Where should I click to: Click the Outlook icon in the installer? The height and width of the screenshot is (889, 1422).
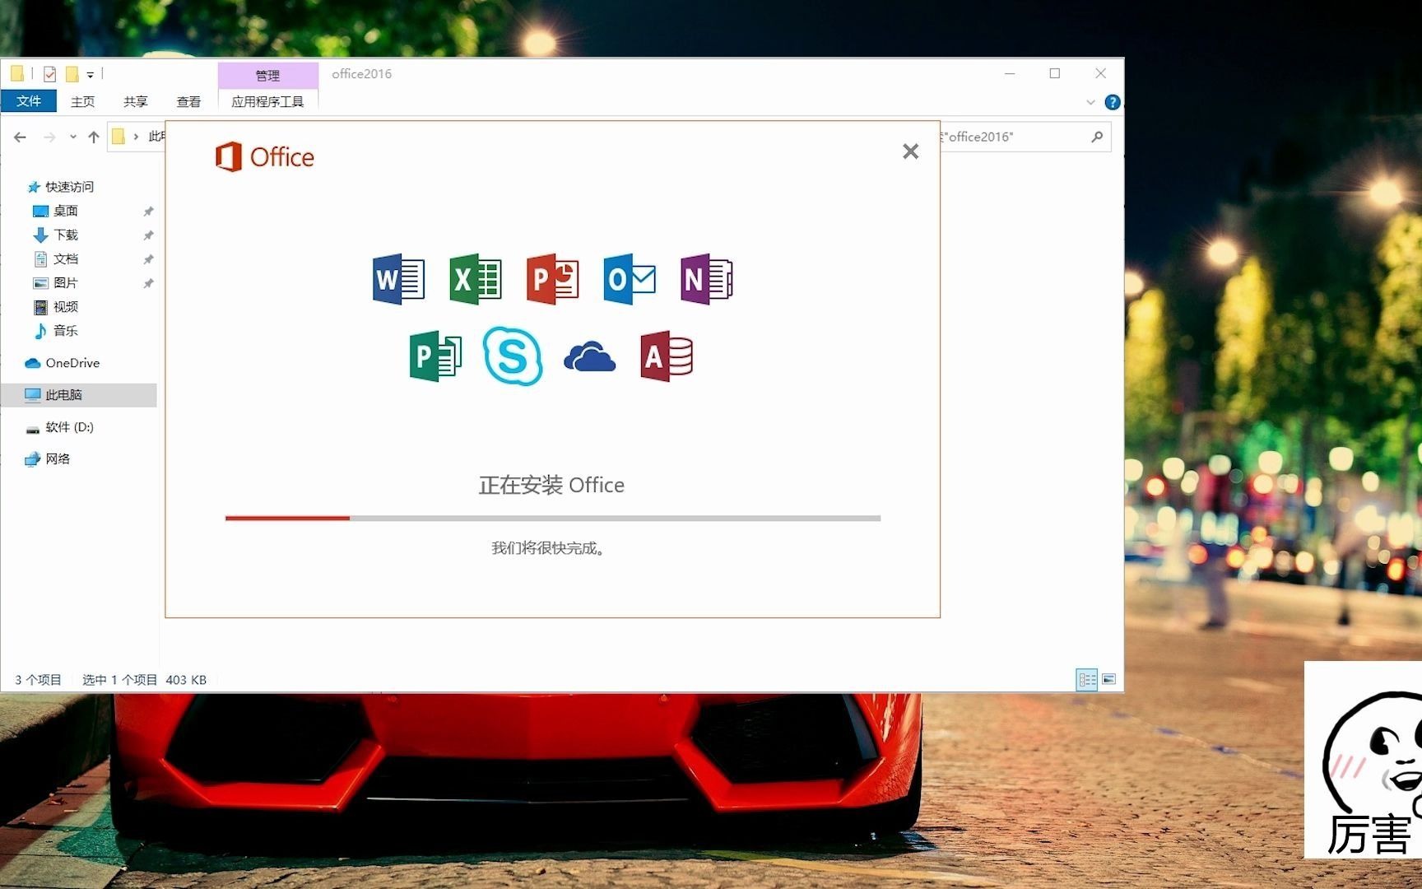630,279
